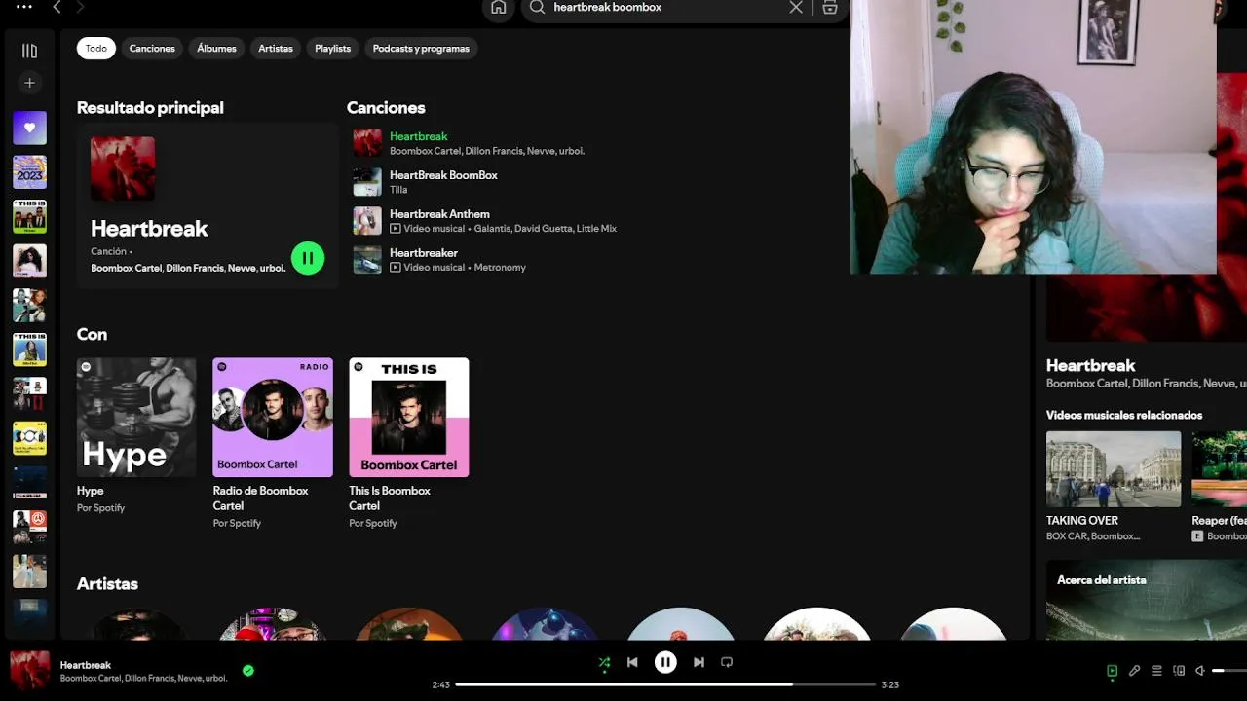Go forward with the right arrow
Screen dimensions: 1247x701
pos(80,7)
